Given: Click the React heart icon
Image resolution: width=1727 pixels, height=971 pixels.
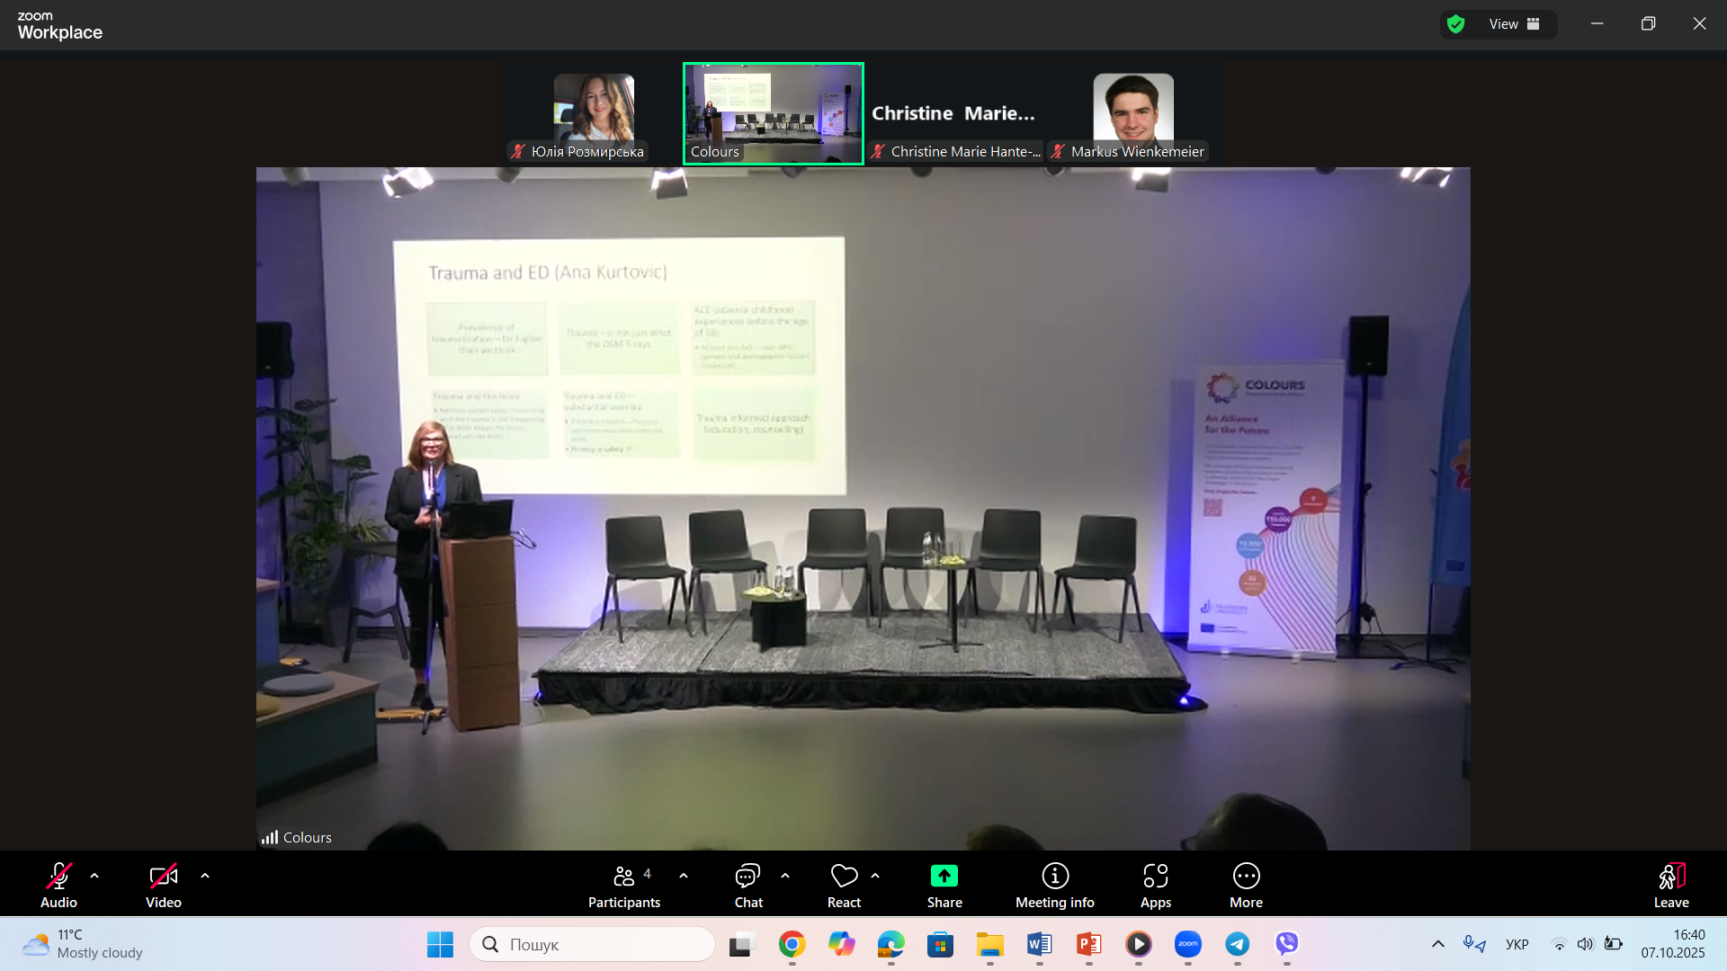Looking at the screenshot, I should (844, 877).
